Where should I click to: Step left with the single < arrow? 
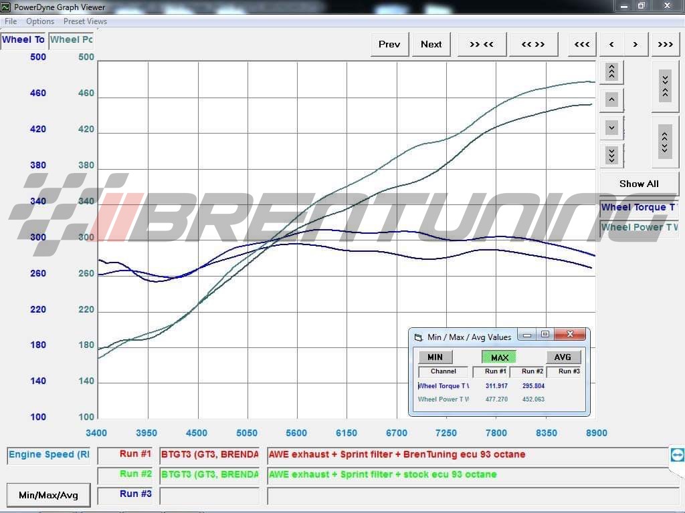[x=611, y=44]
